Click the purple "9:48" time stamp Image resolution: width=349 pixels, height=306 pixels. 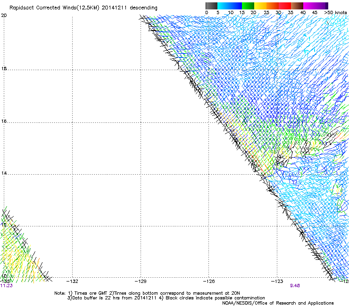295,286
